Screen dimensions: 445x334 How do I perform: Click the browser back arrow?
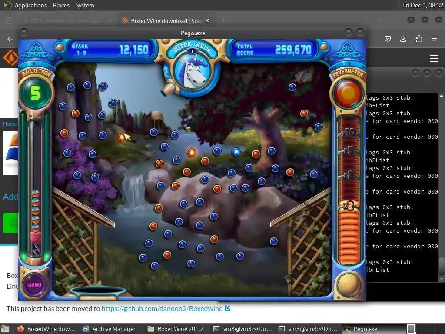click(10, 39)
